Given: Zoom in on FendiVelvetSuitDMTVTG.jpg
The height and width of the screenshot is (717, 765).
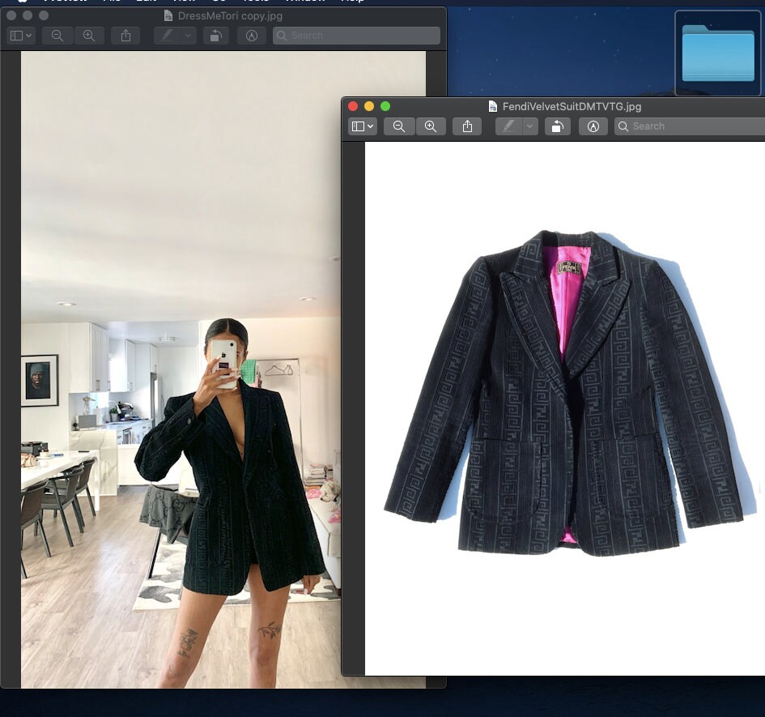Looking at the screenshot, I should [431, 126].
